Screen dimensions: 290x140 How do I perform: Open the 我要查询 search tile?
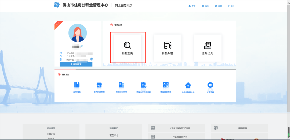(128, 48)
